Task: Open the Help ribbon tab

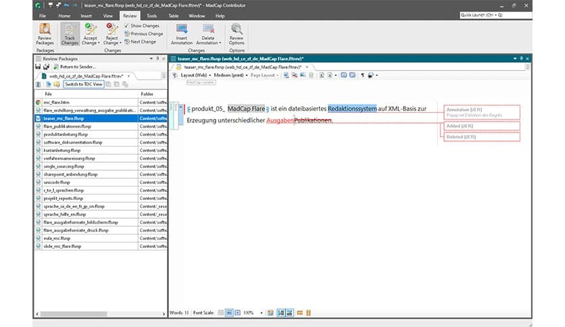Action: pyautogui.click(x=220, y=16)
